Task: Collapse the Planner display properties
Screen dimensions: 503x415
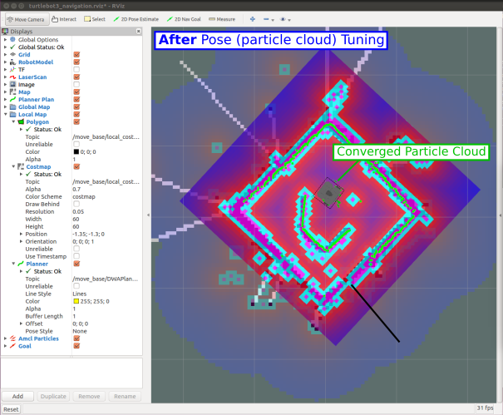Action: coord(11,264)
